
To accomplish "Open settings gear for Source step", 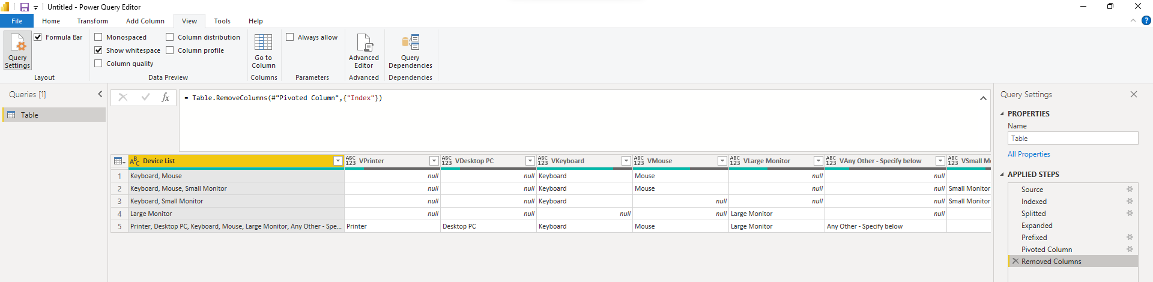I will [x=1130, y=189].
